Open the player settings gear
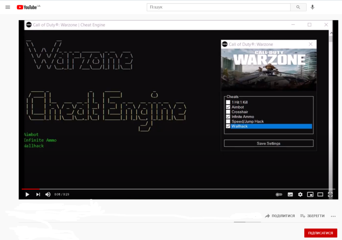 coord(300,194)
